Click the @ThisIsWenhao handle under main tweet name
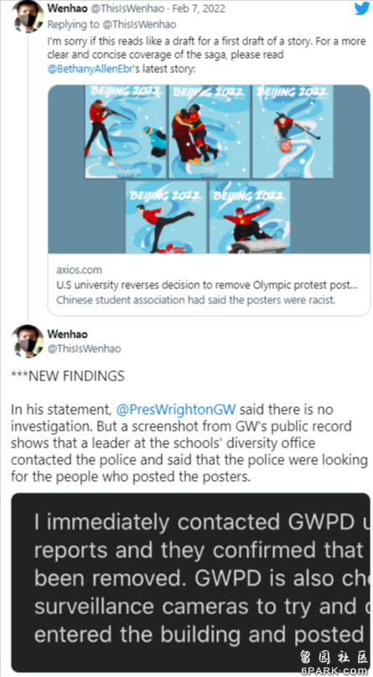373x677 pixels. tap(84, 349)
